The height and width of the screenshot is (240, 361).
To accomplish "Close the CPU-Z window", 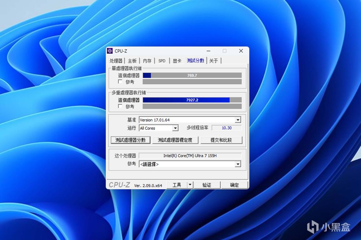I will tap(241, 51).
